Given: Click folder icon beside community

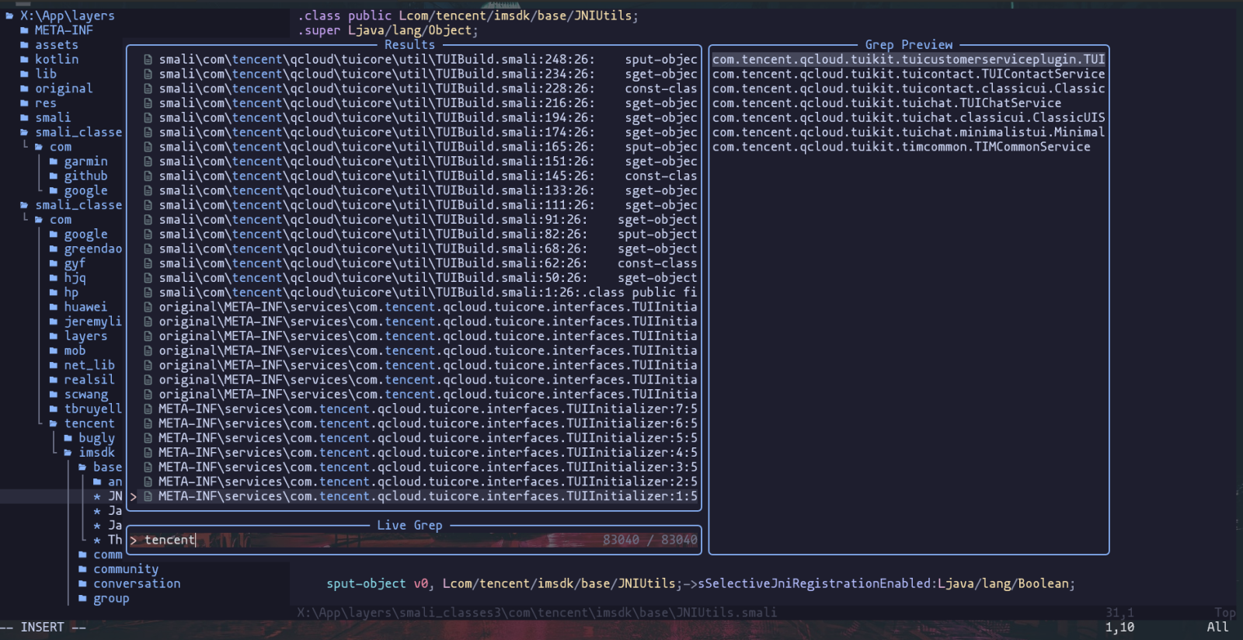Looking at the screenshot, I should (x=83, y=569).
